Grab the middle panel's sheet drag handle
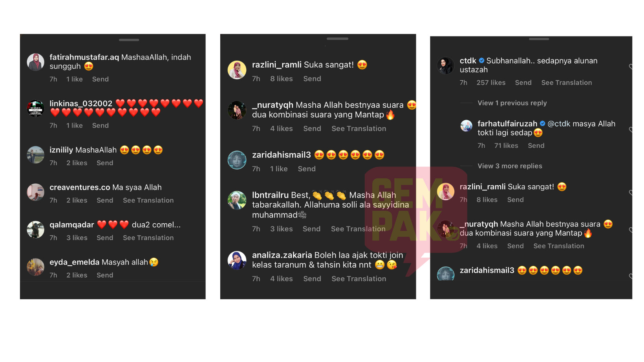The width and height of the screenshot is (644, 362). tap(337, 39)
